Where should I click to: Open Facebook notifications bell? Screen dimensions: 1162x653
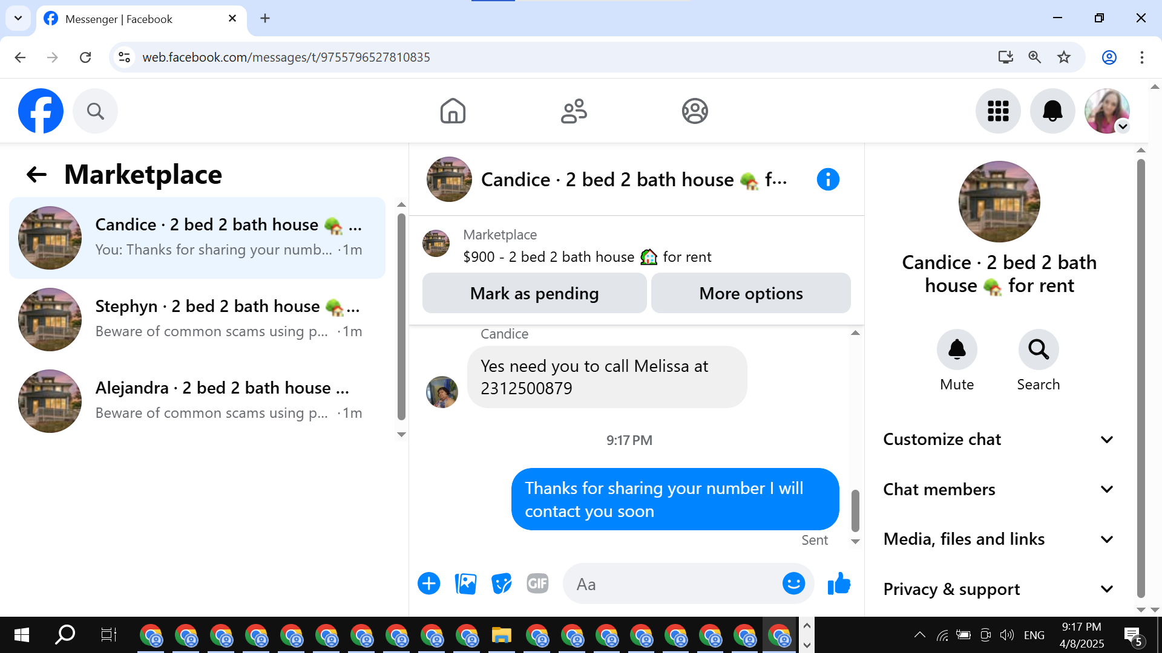coord(1052,111)
